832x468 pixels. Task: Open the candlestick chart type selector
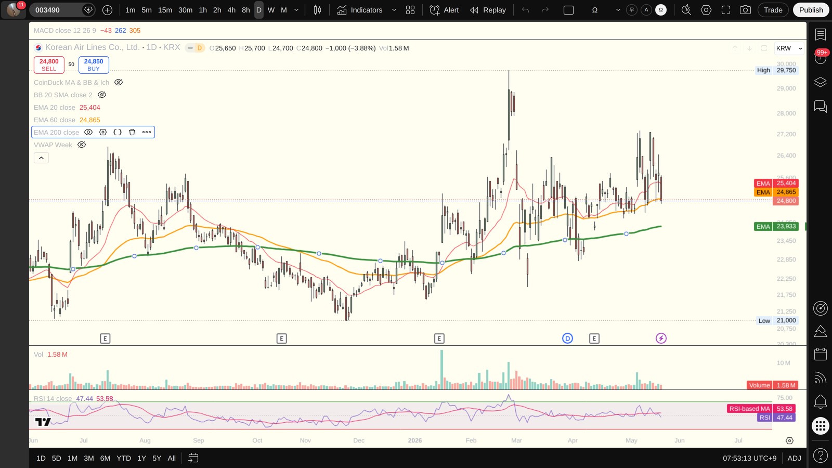coord(317,10)
